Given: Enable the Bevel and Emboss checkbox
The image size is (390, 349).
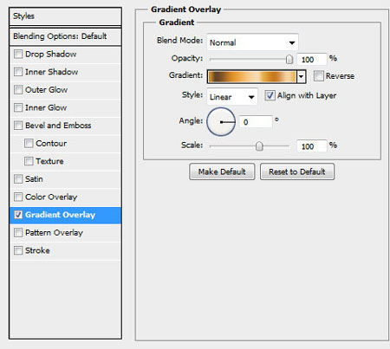Looking at the screenshot, I should click(18, 126).
